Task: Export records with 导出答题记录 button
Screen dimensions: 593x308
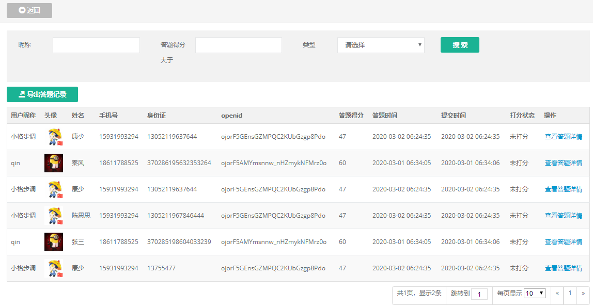Action: pyautogui.click(x=42, y=94)
